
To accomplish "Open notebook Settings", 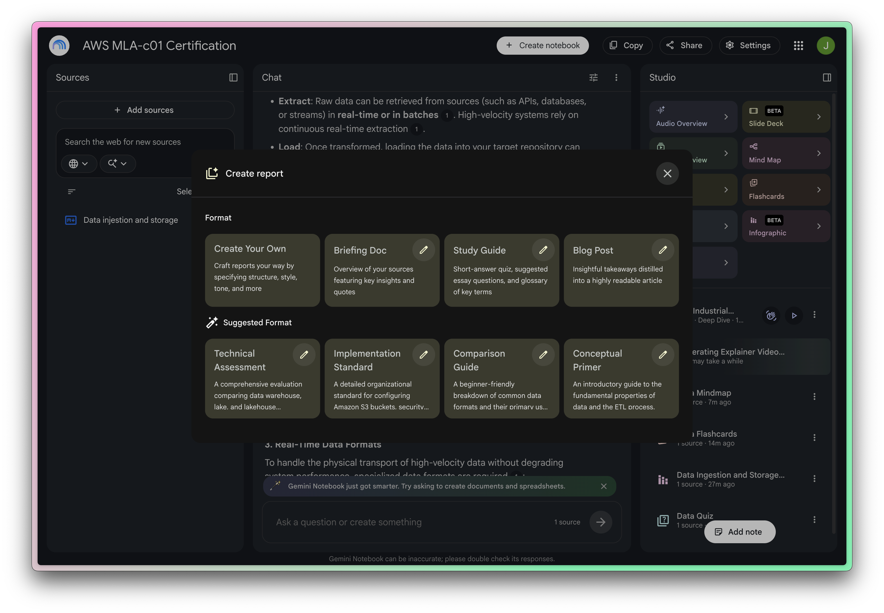I will (x=749, y=46).
